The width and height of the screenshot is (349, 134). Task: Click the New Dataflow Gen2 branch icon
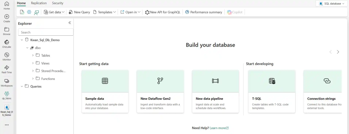[x=160, y=81]
